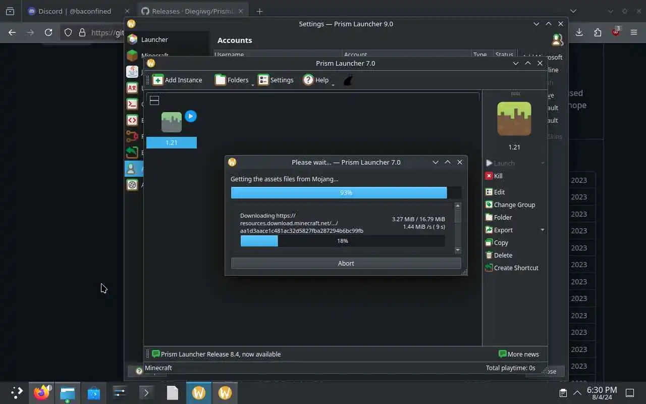Open a new browser tab
646x404 pixels.
(x=259, y=11)
